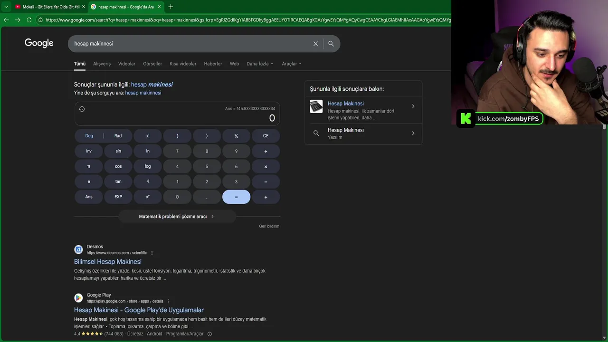Open a new browser tab

click(x=171, y=7)
